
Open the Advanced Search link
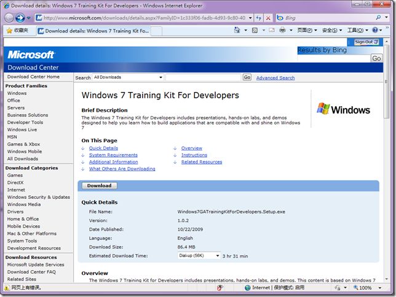(275, 78)
